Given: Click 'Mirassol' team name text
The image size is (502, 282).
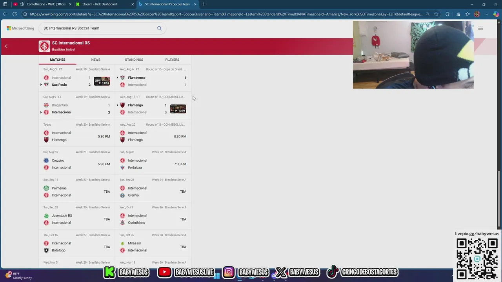Looking at the screenshot, I should (x=134, y=243).
